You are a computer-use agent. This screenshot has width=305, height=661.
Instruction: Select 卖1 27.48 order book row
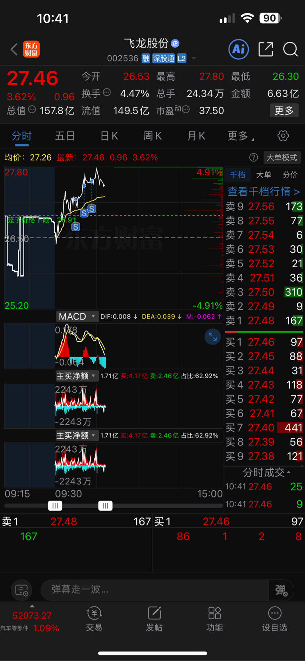(x=264, y=321)
